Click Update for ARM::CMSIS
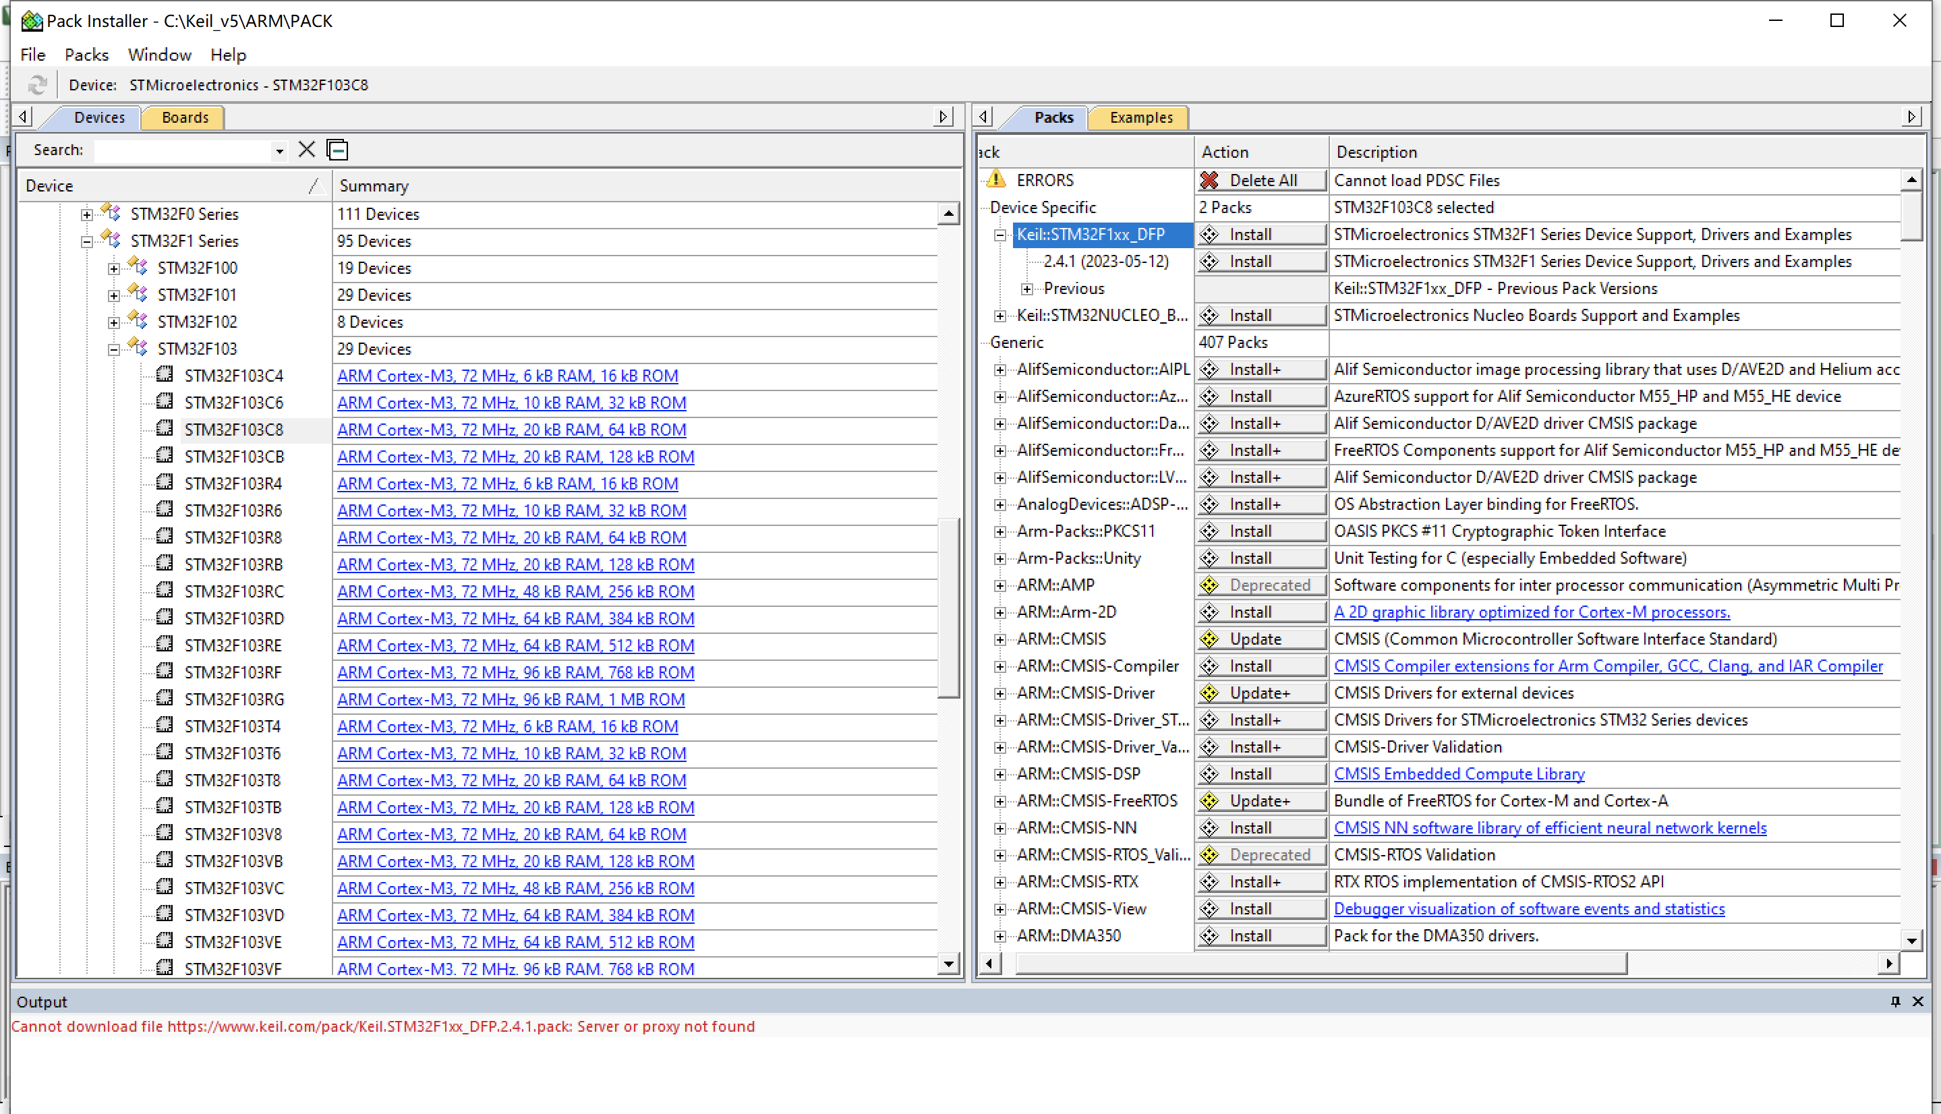Image resolution: width=1941 pixels, height=1114 pixels. pos(1261,639)
